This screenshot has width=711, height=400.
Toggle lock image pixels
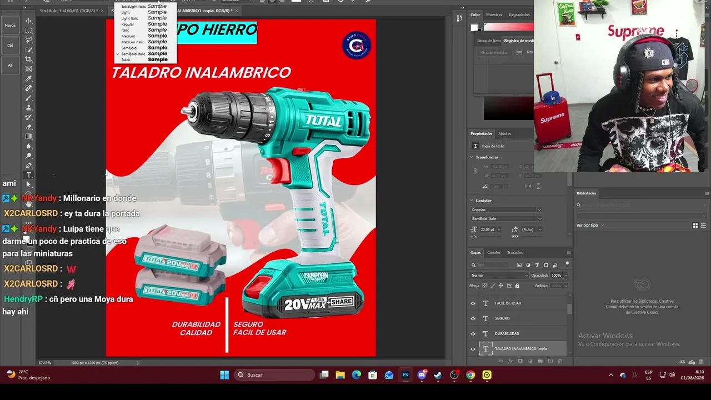click(492, 286)
